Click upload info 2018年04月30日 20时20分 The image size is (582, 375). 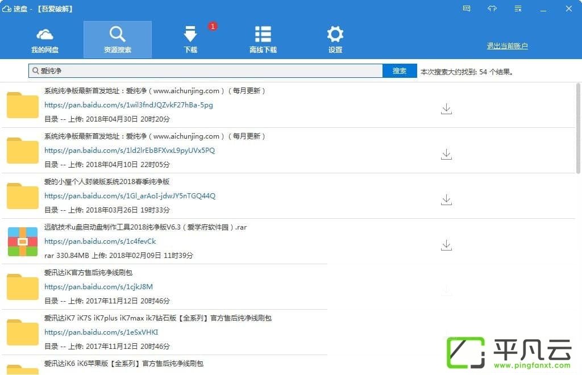107,119
